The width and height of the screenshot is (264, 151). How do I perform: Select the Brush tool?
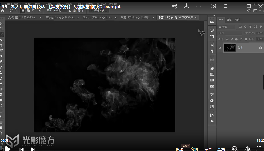1,67
